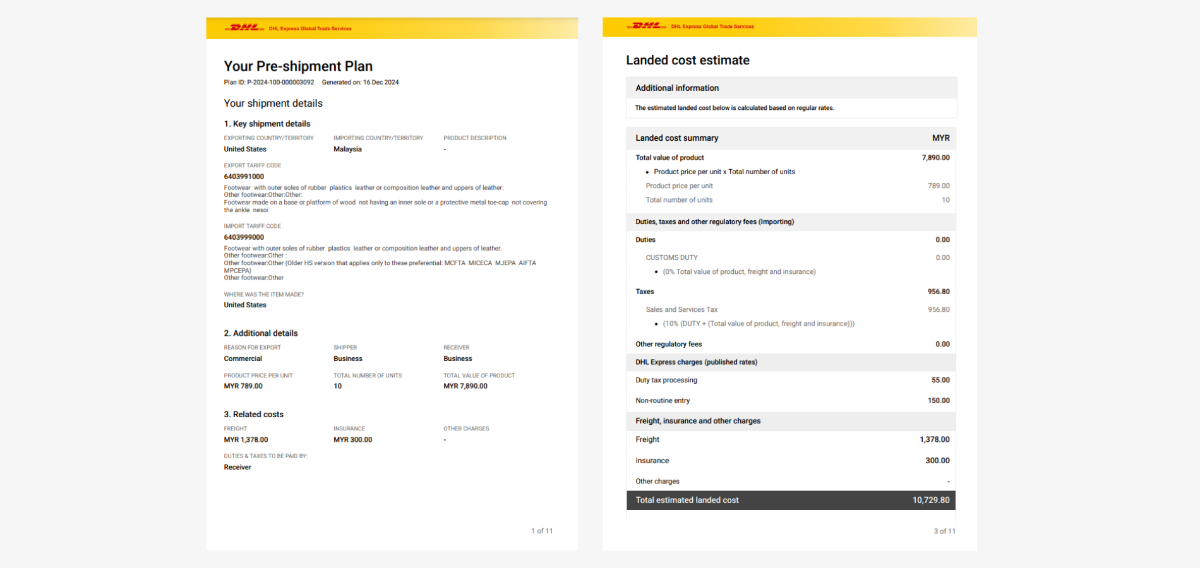Click 'WHERE WAS THE ITEM MADE?' label
Viewport: 1200px width, 568px height.
[x=263, y=294]
